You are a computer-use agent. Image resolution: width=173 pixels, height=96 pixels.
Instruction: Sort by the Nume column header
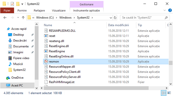(x=48, y=25)
